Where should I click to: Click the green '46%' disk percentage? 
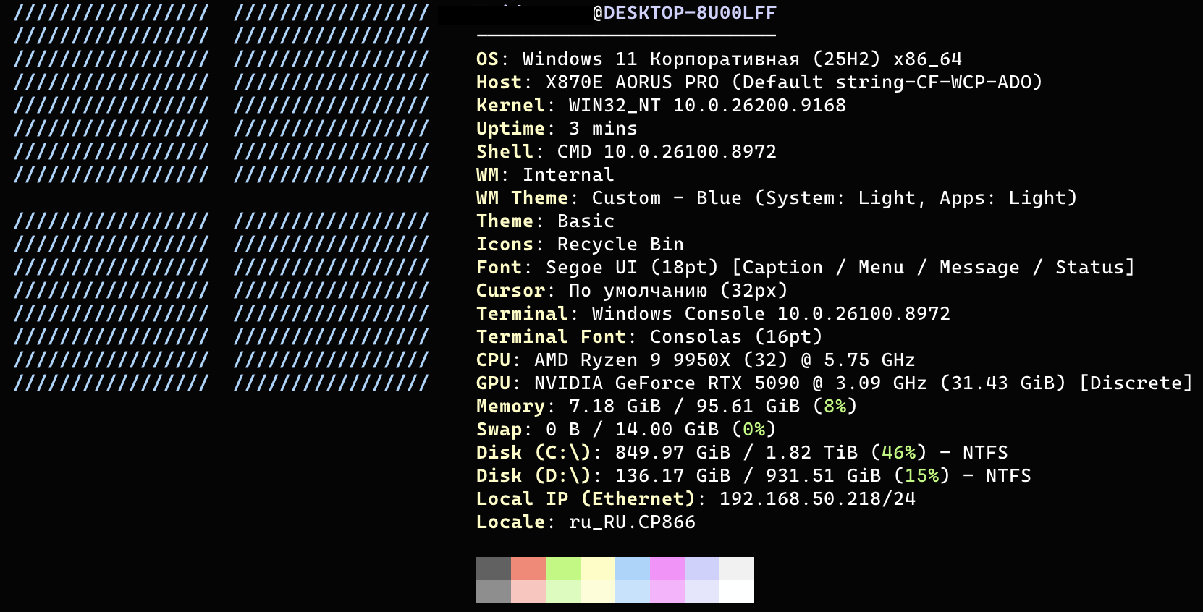[898, 453]
